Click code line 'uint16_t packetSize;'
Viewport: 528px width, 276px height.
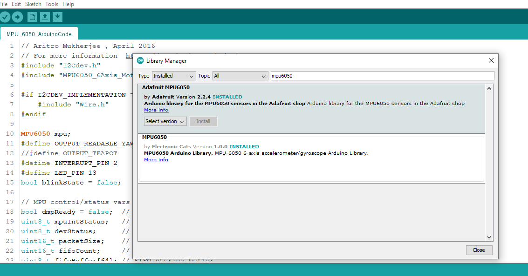62,241
